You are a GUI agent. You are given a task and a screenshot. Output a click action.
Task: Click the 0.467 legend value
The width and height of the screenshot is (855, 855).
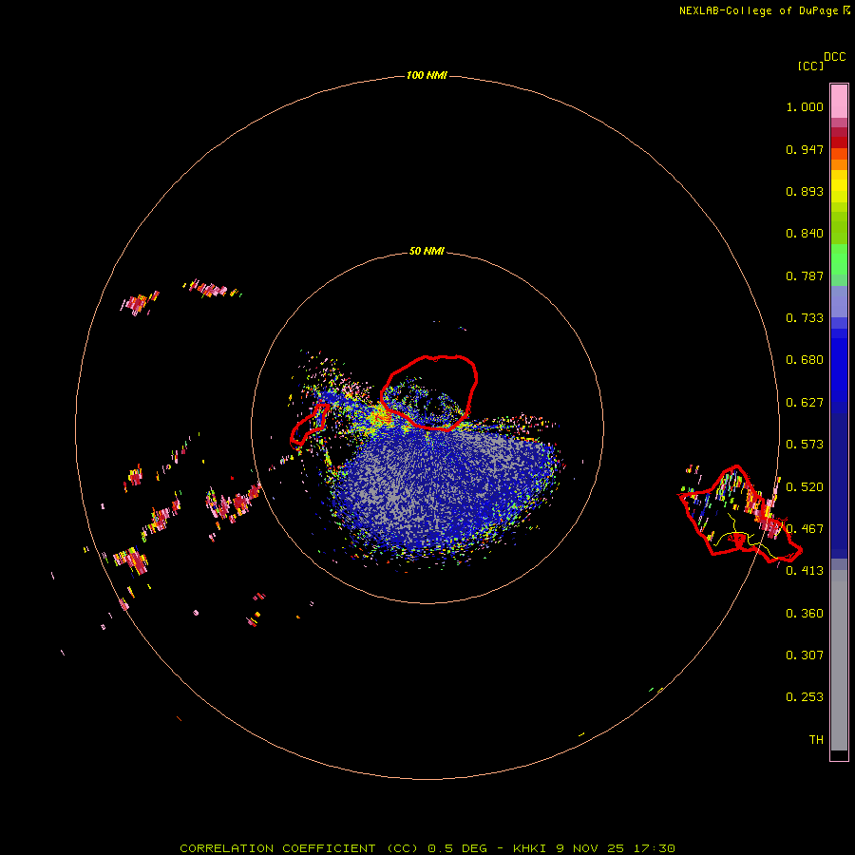click(x=805, y=529)
